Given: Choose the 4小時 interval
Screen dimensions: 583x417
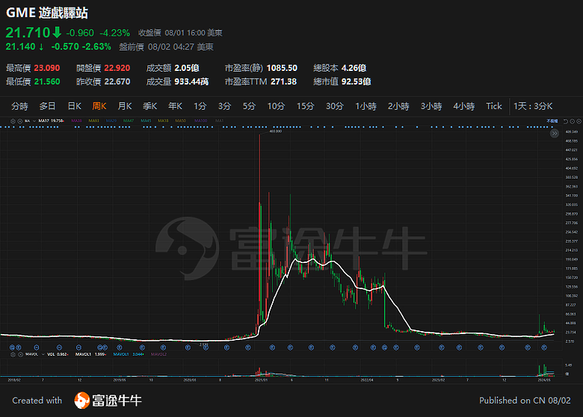Looking at the screenshot, I should click(x=464, y=106).
